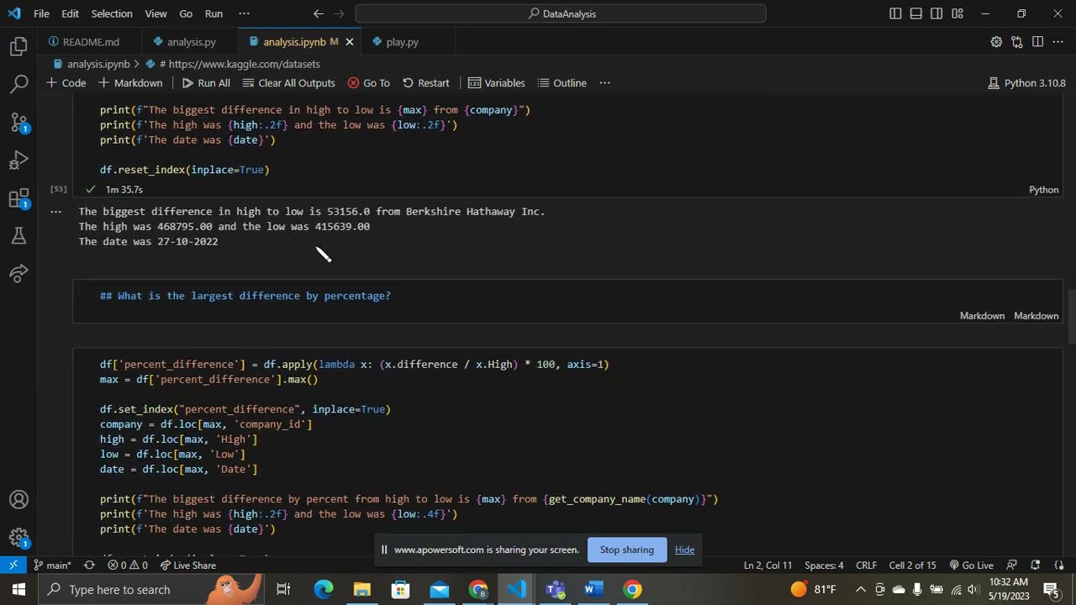
Task: Open the Selection menu
Action: pos(111,13)
